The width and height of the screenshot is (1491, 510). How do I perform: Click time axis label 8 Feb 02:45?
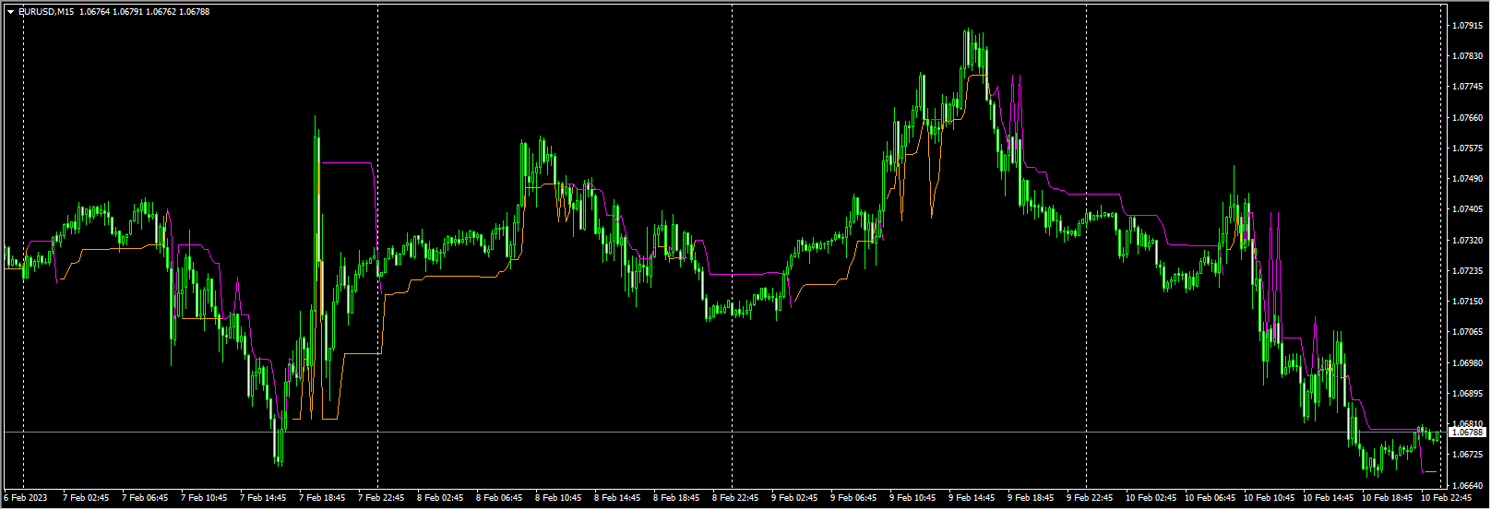[440, 498]
